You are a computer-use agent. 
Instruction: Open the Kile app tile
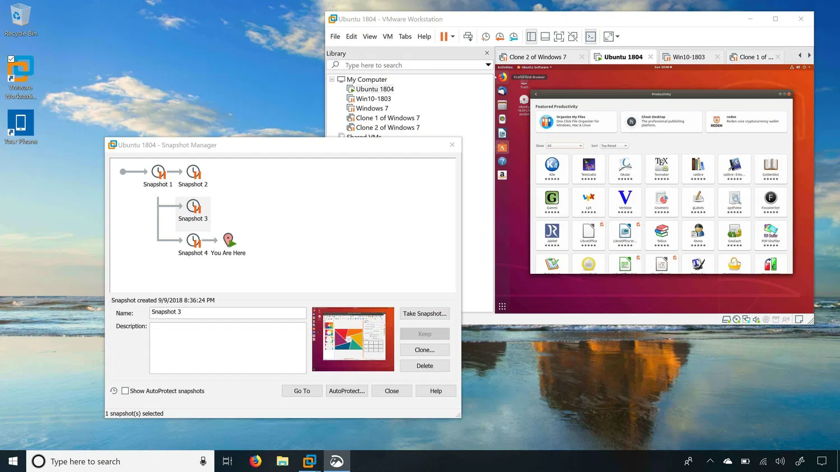552,169
